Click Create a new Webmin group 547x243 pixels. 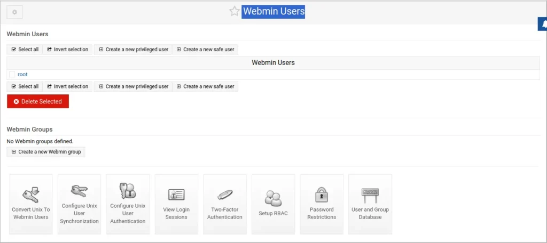[x=46, y=152]
